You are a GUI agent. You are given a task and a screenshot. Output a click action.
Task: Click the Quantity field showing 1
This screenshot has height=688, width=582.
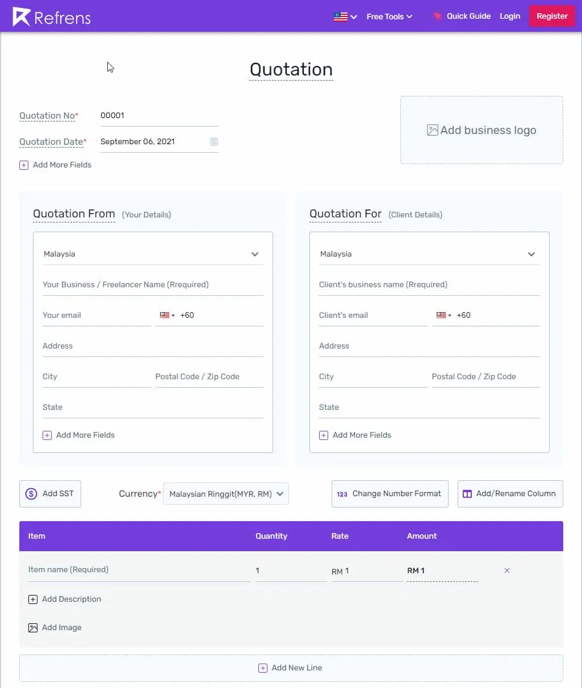click(x=291, y=571)
